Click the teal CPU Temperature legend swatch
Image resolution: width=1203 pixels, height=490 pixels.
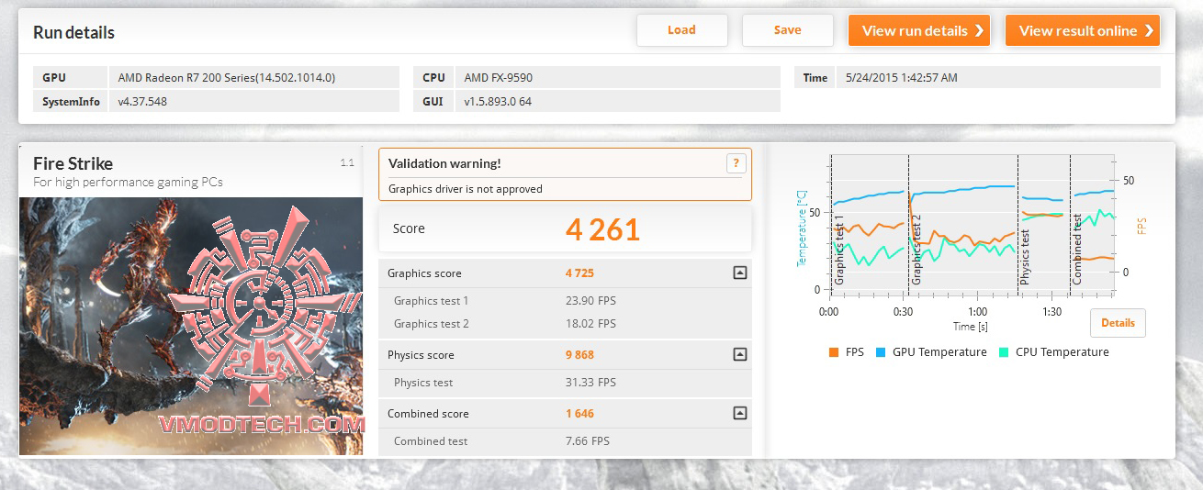(x=1003, y=352)
